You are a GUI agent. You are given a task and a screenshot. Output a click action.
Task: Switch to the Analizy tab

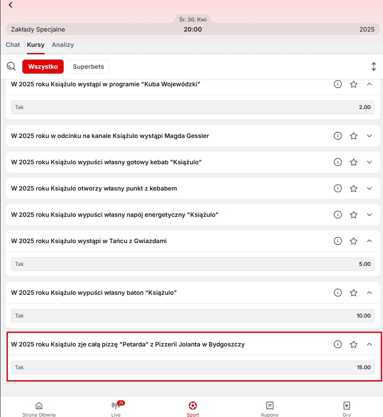[x=63, y=45]
